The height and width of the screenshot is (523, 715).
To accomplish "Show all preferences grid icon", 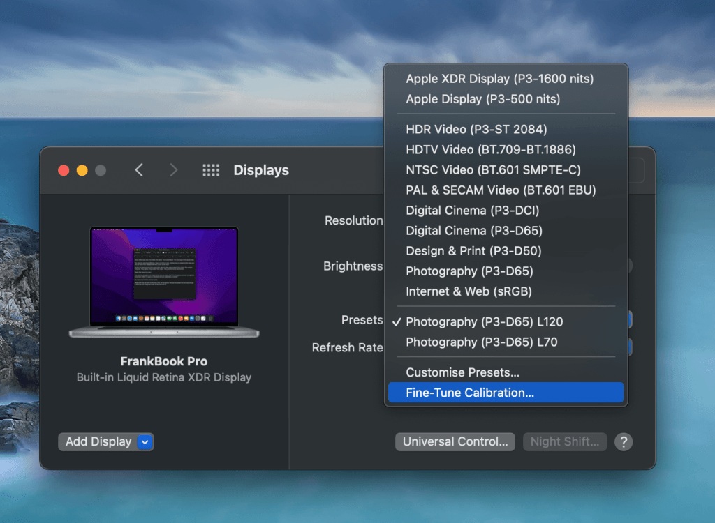I will 211,170.
